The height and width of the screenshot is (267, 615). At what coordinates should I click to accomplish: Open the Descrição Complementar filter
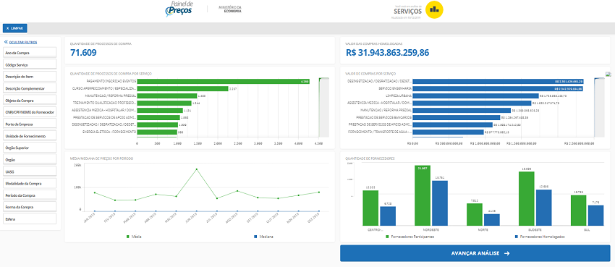coord(30,88)
